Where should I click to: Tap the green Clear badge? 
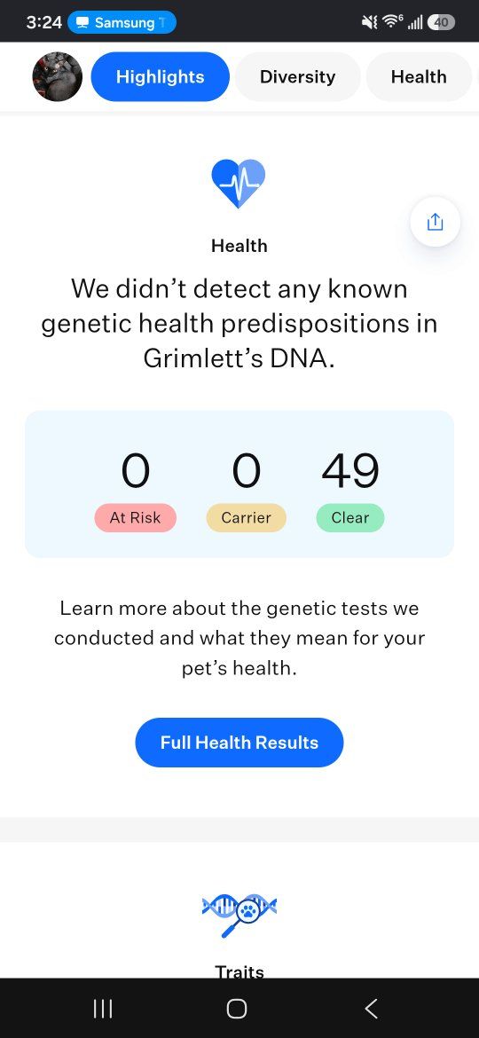[350, 518]
